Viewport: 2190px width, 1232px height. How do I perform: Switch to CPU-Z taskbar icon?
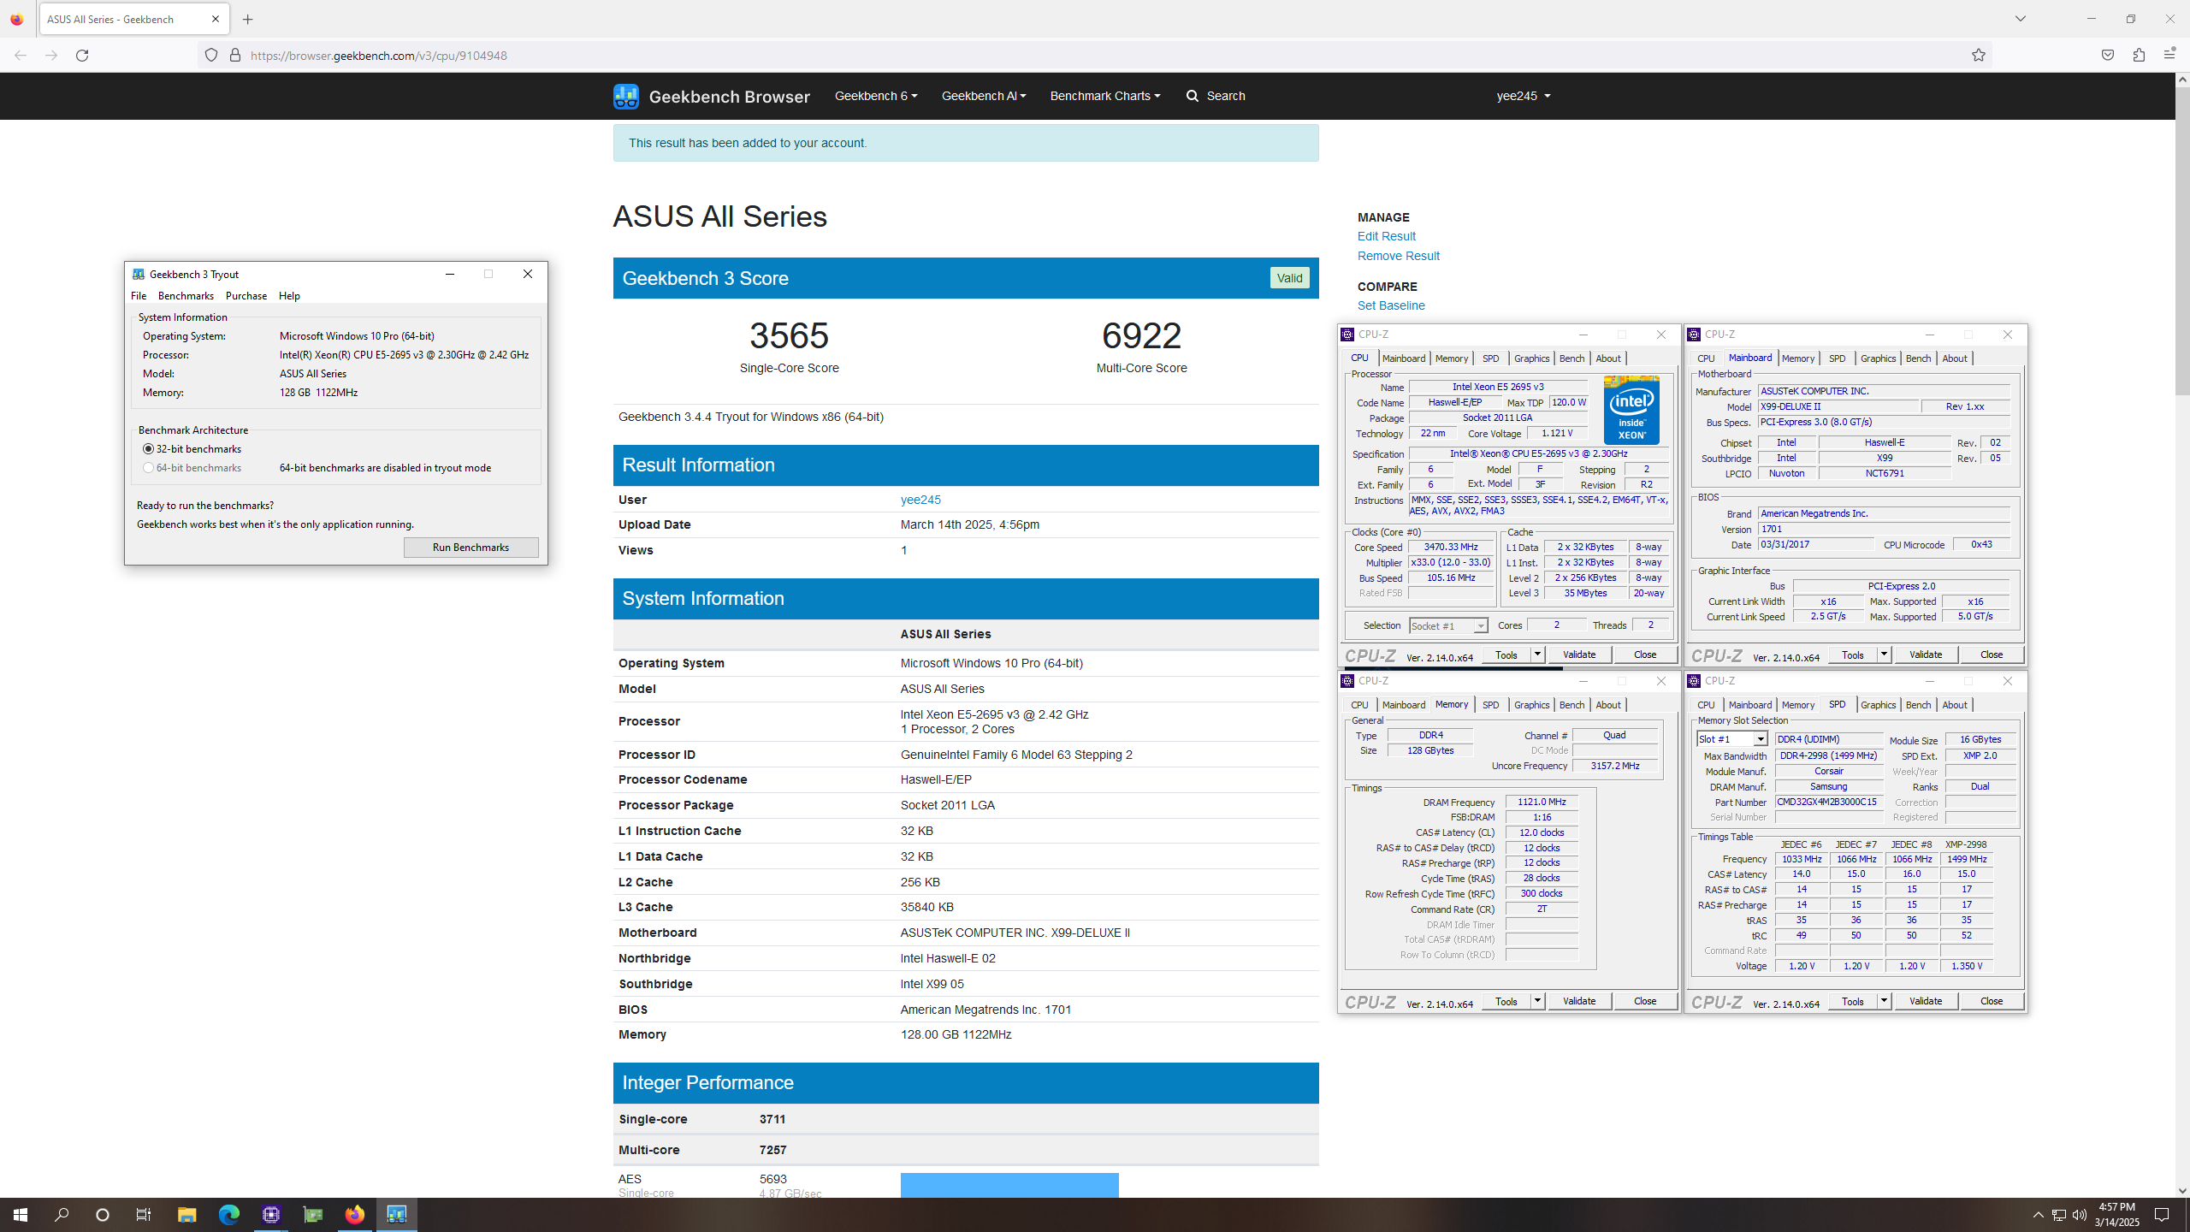[x=271, y=1215]
